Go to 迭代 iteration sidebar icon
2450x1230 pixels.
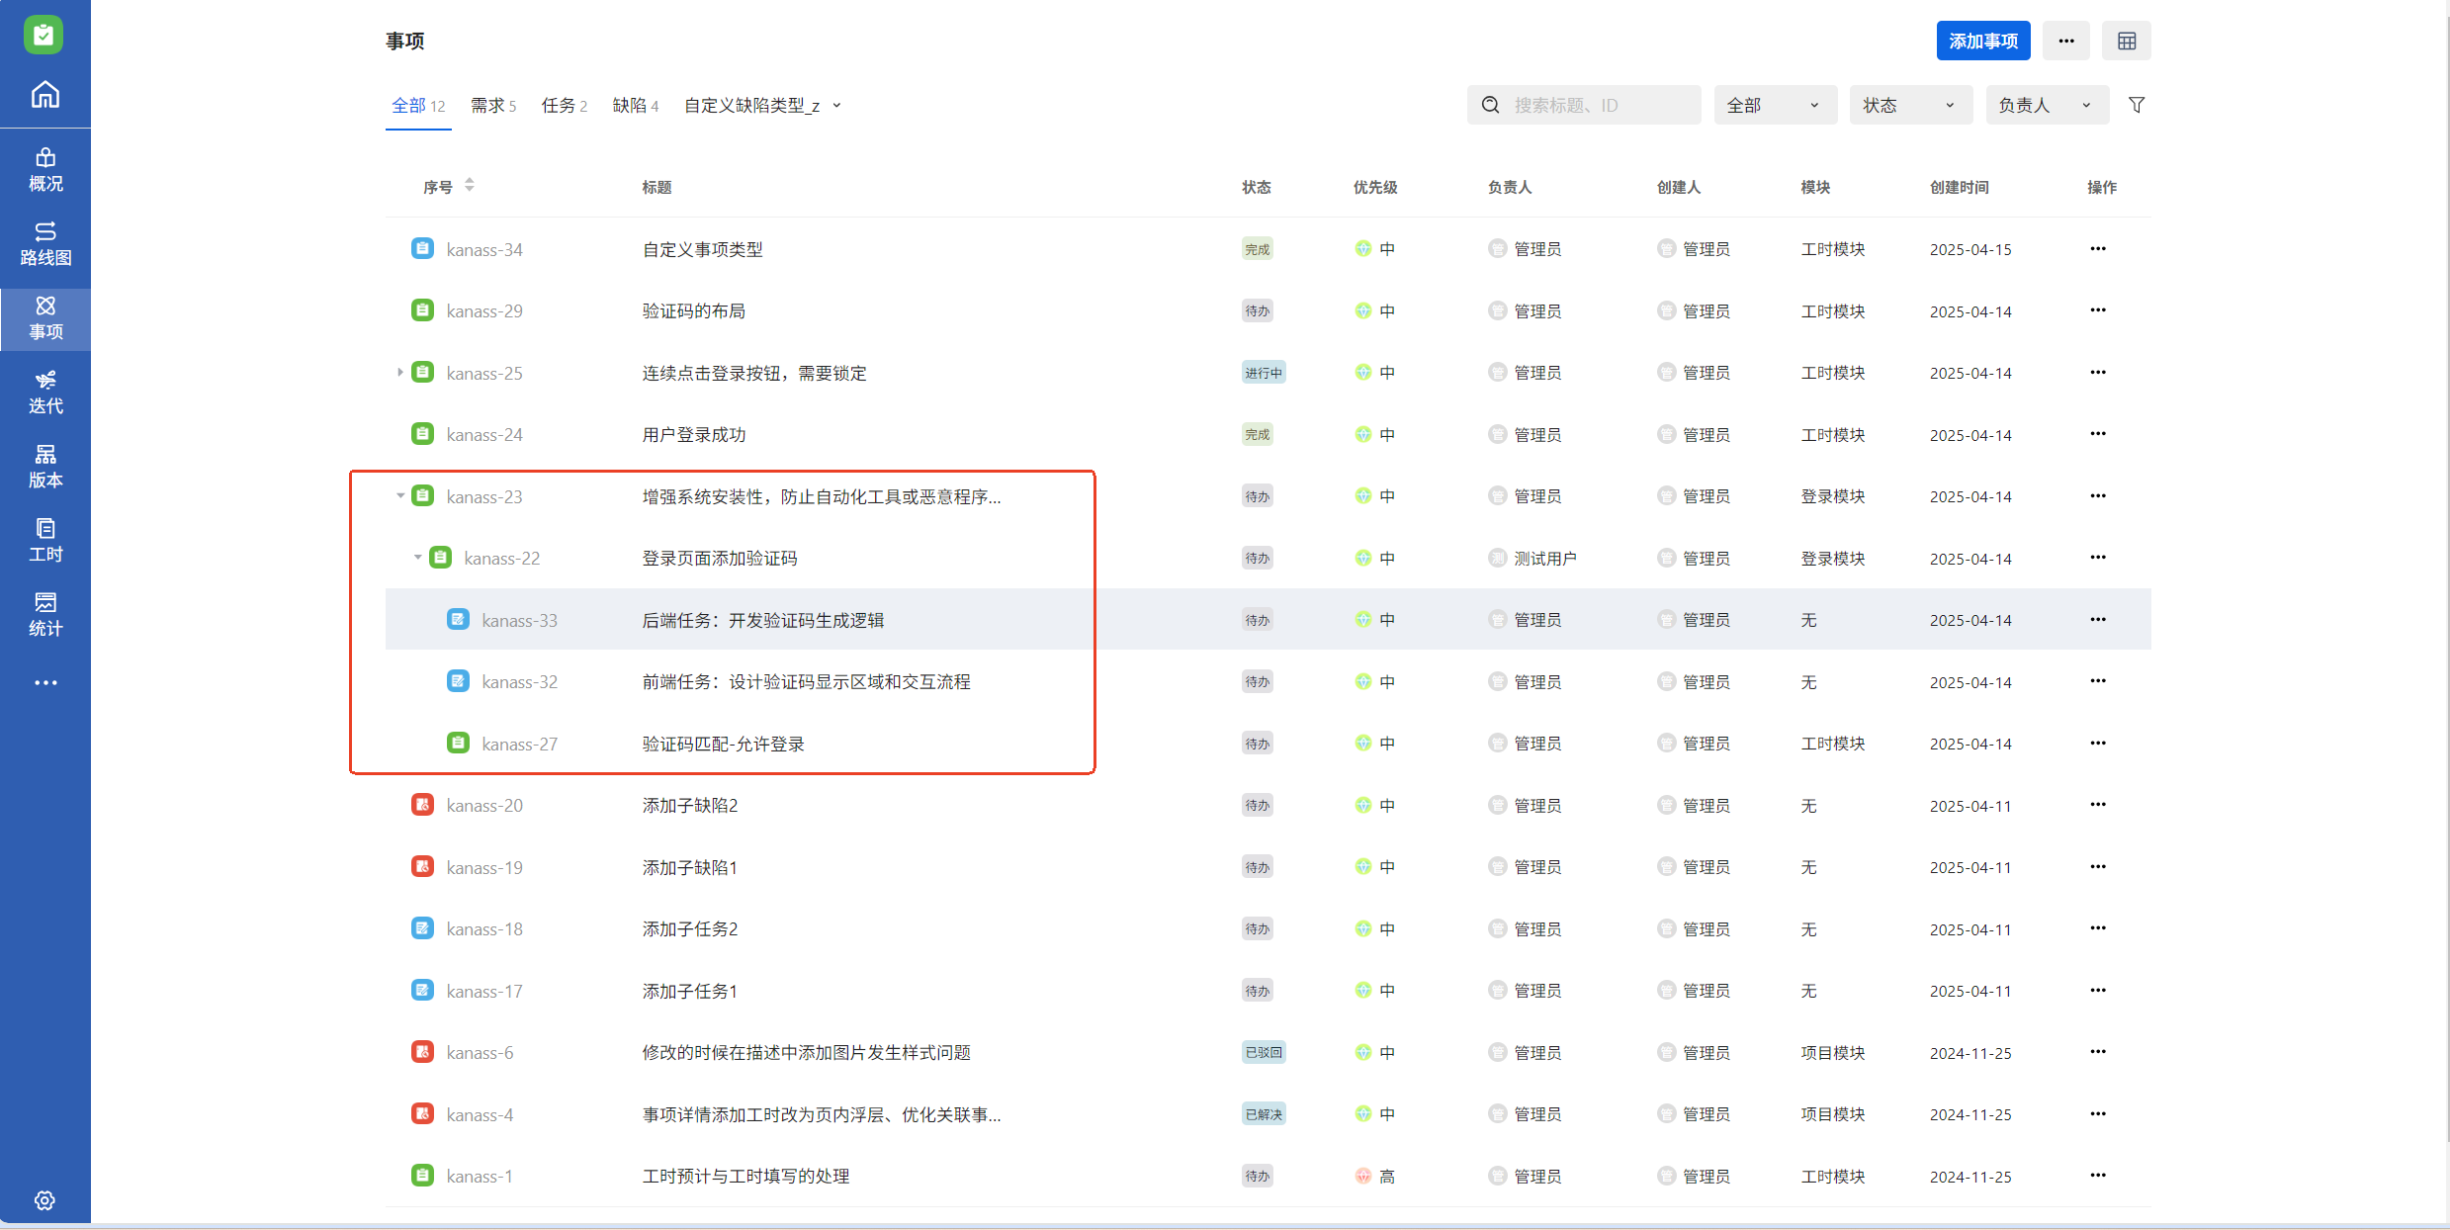[x=44, y=392]
